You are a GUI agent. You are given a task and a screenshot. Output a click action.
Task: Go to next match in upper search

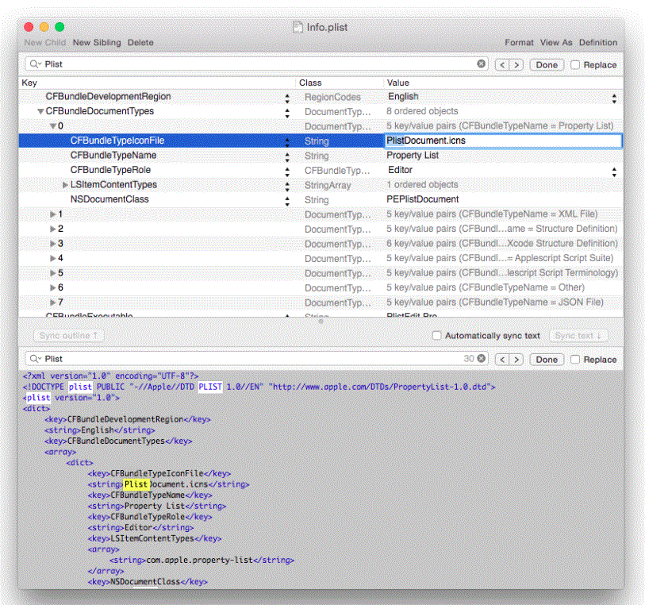point(516,65)
